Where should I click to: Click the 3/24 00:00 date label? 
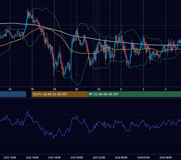click(x=121, y=157)
